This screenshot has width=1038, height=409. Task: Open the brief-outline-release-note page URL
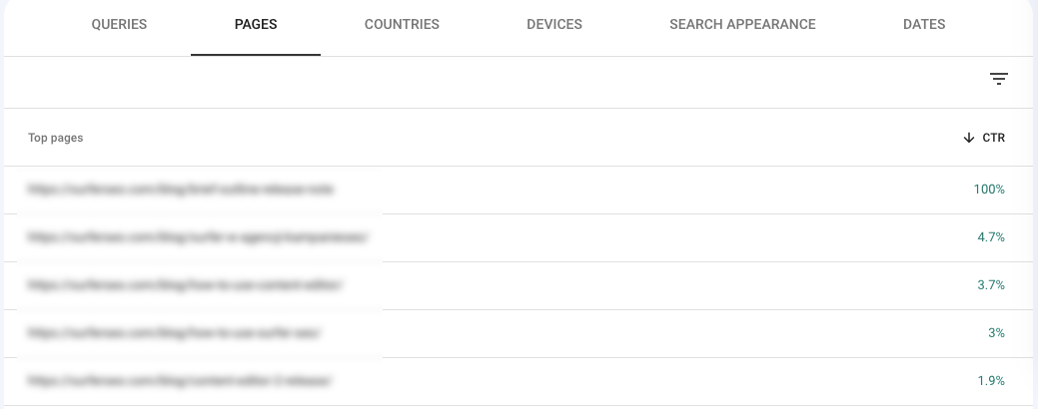180,190
